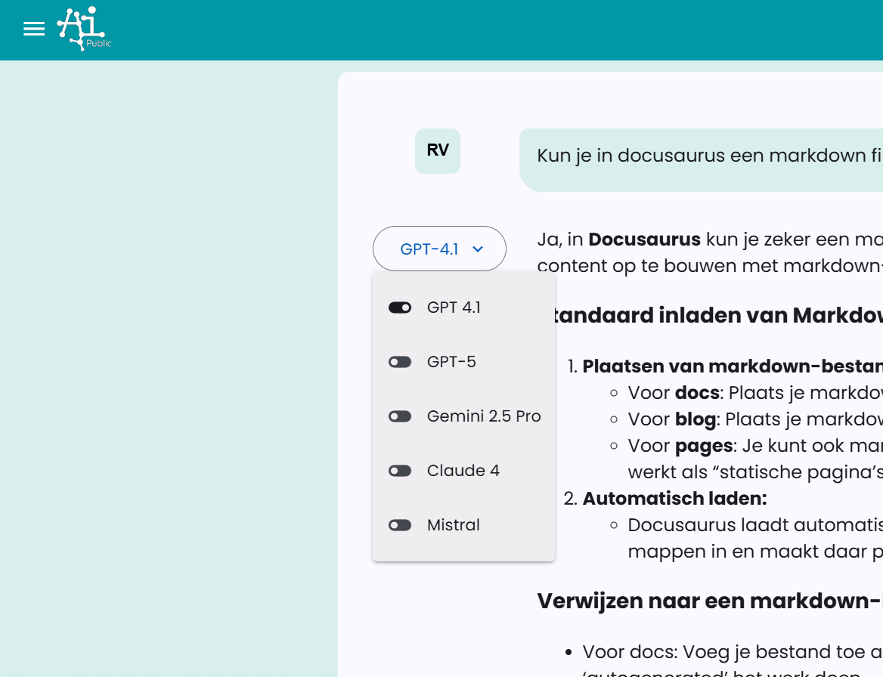Image resolution: width=883 pixels, height=677 pixels.
Task: Switch on the Mistral toggle
Action: (x=400, y=525)
